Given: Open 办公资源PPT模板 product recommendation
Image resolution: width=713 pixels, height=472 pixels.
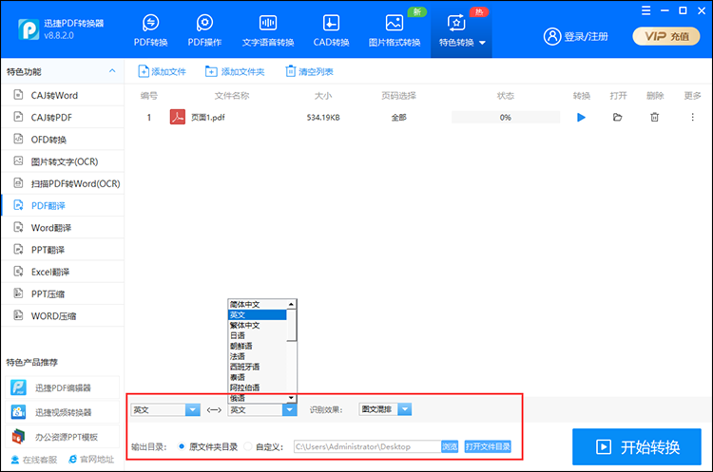Looking at the screenshot, I should pos(63,437).
